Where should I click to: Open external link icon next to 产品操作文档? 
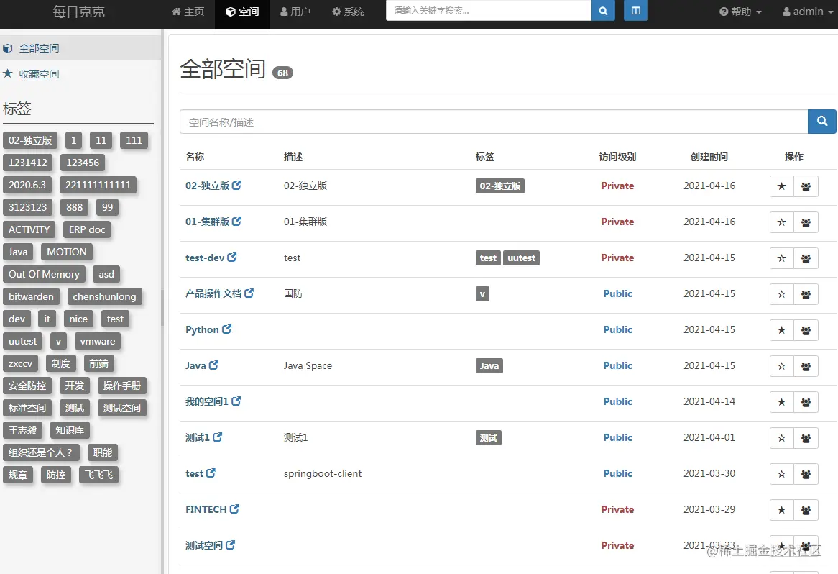(249, 293)
